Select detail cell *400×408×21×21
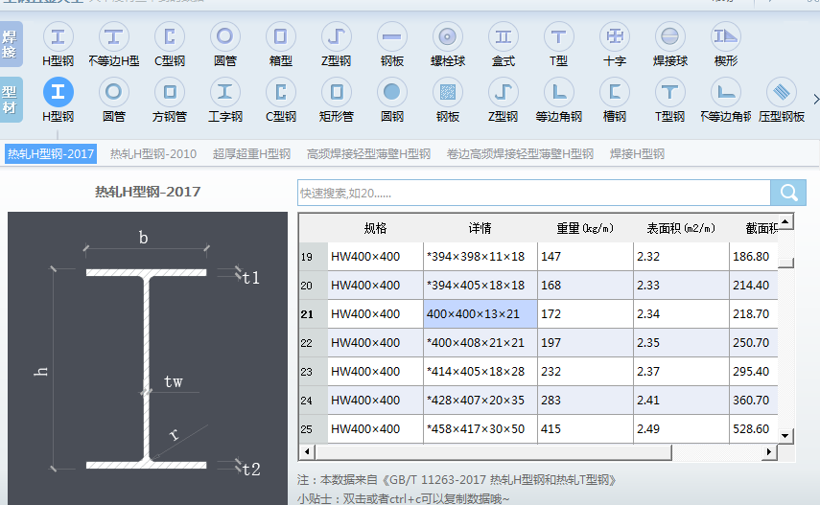The image size is (820, 505). point(480,343)
